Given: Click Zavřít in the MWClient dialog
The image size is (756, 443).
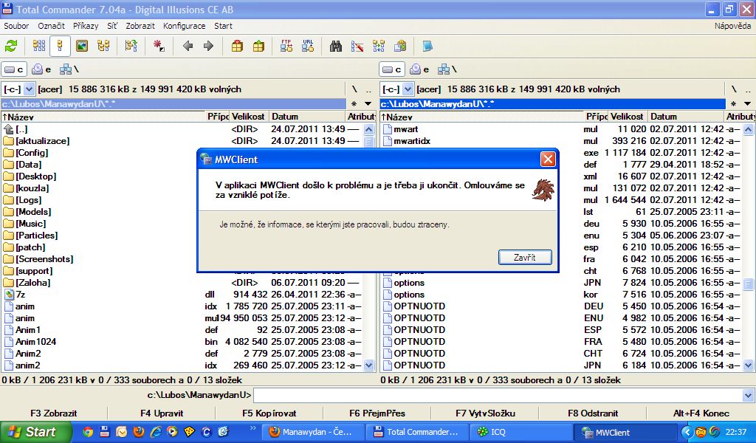Looking at the screenshot, I should pyautogui.click(x=525, y=258).
